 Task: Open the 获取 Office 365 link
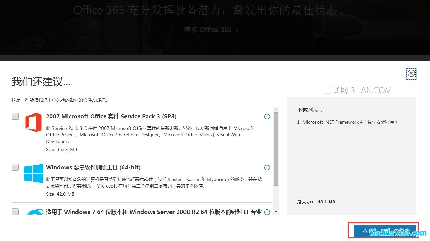coord(211,29)
